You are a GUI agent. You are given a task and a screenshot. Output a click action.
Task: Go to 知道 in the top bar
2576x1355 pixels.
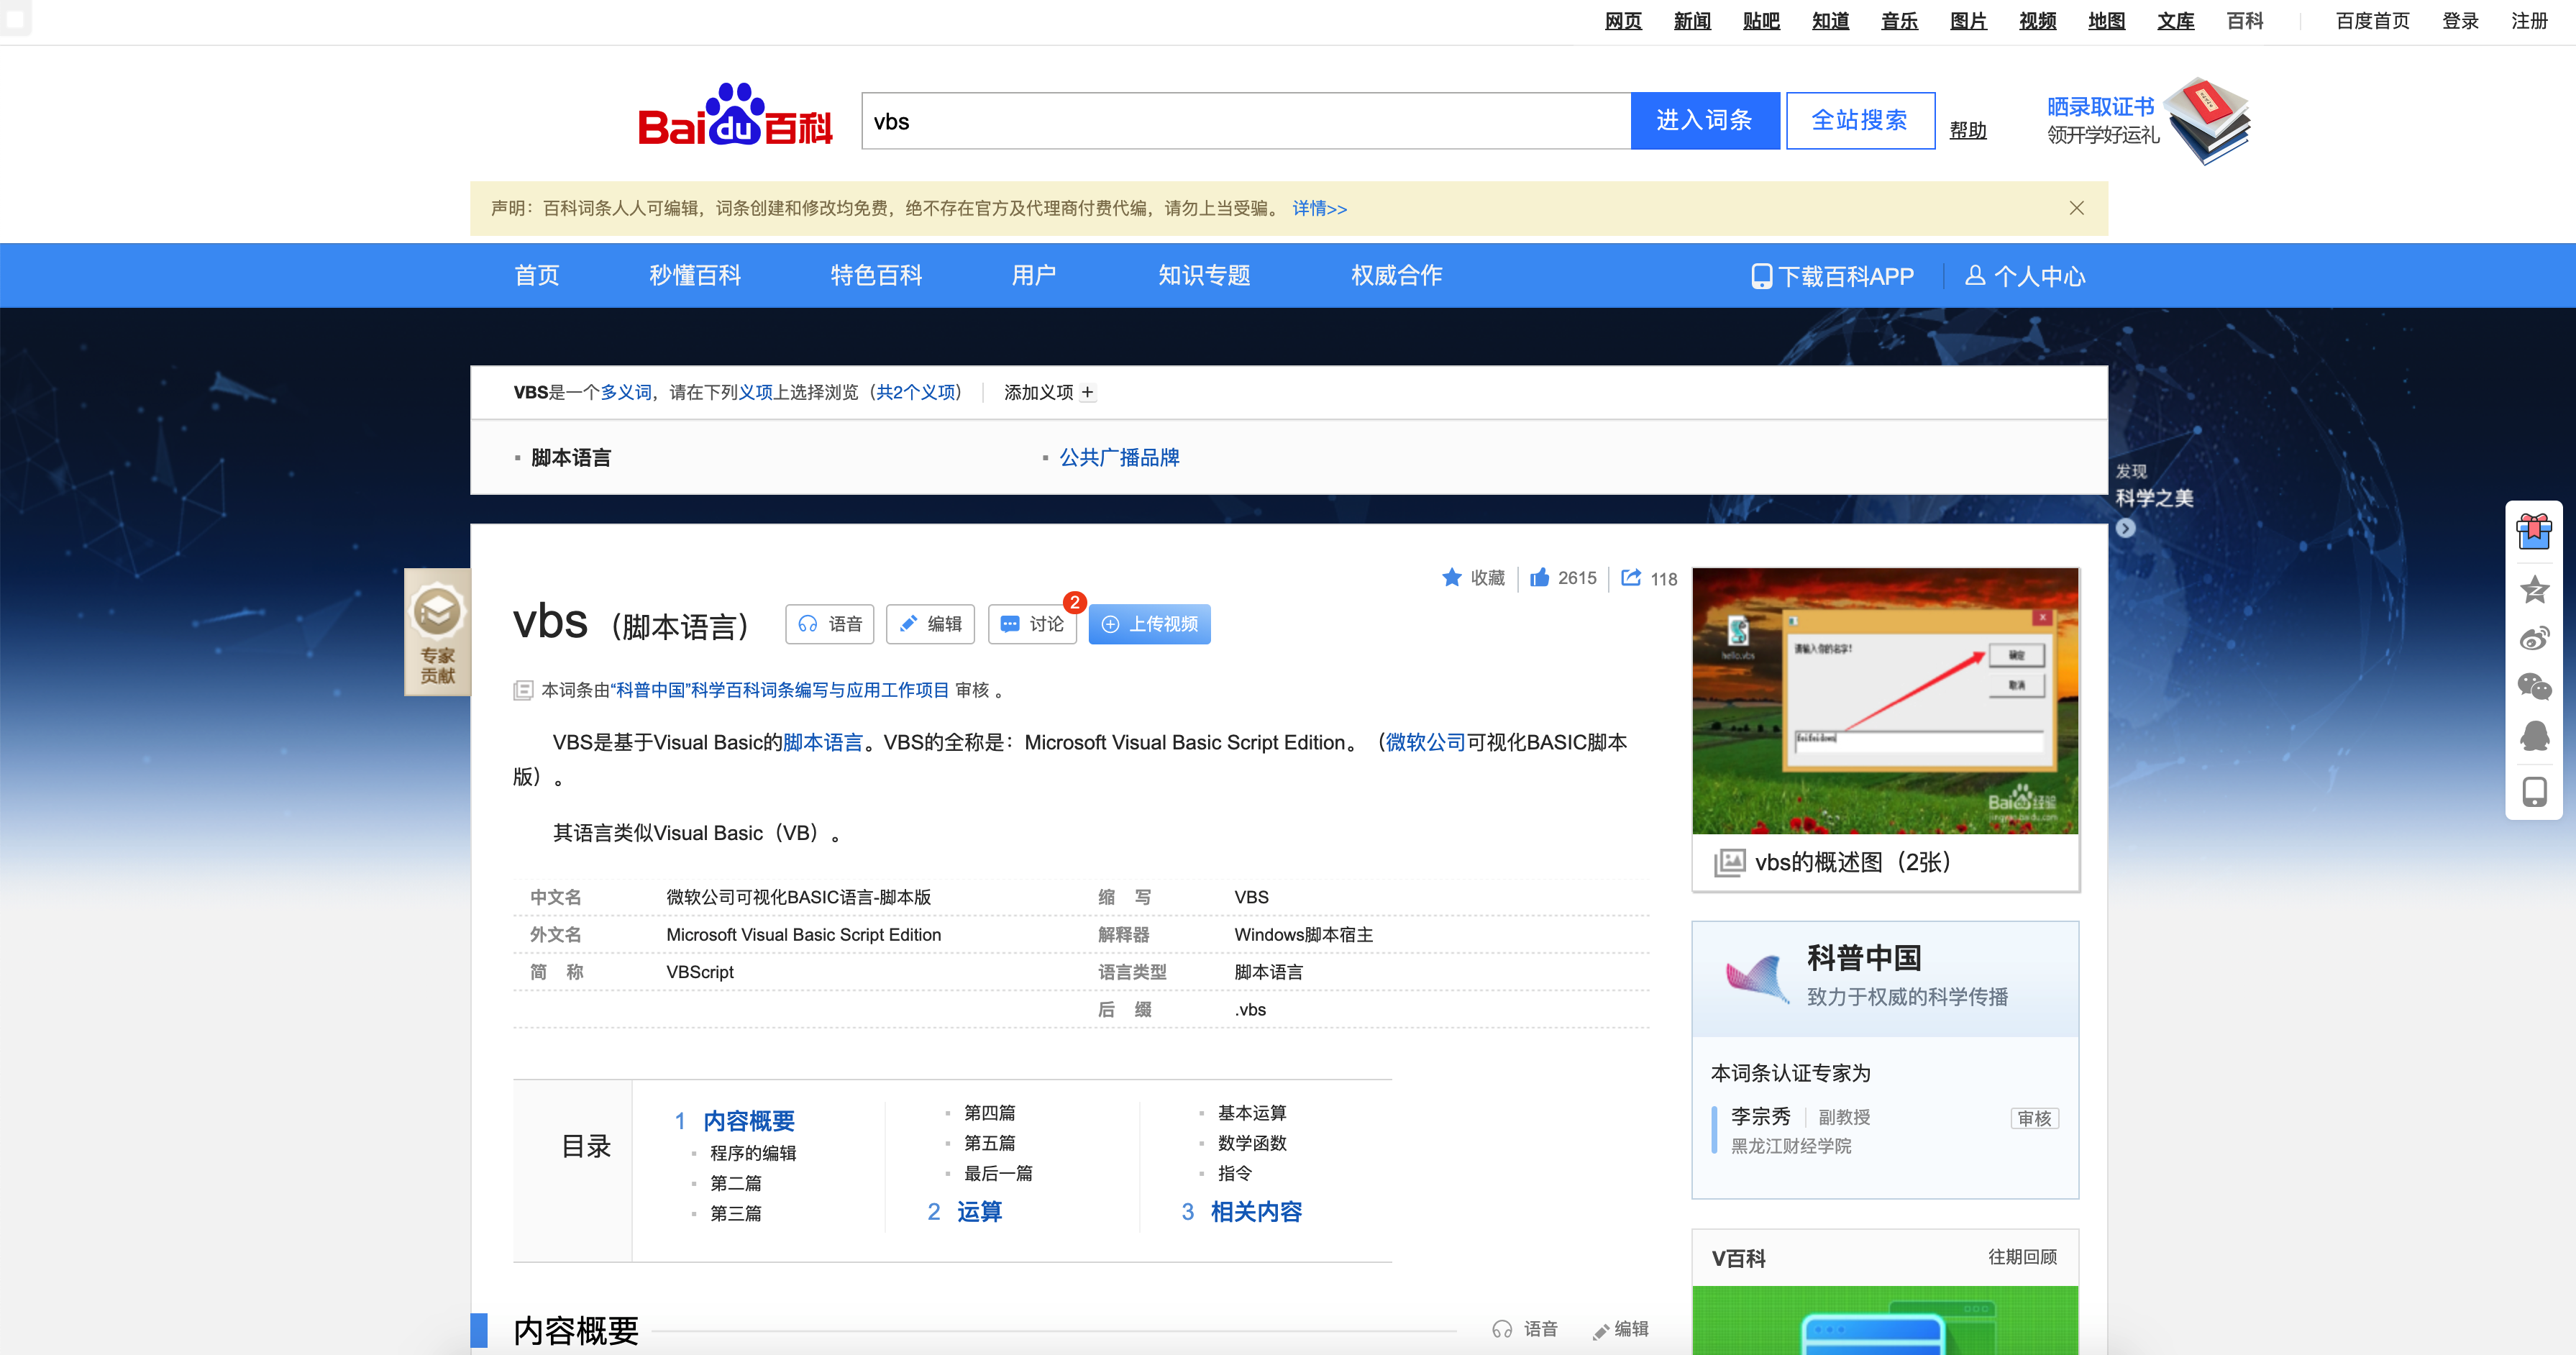point(1830,21)
